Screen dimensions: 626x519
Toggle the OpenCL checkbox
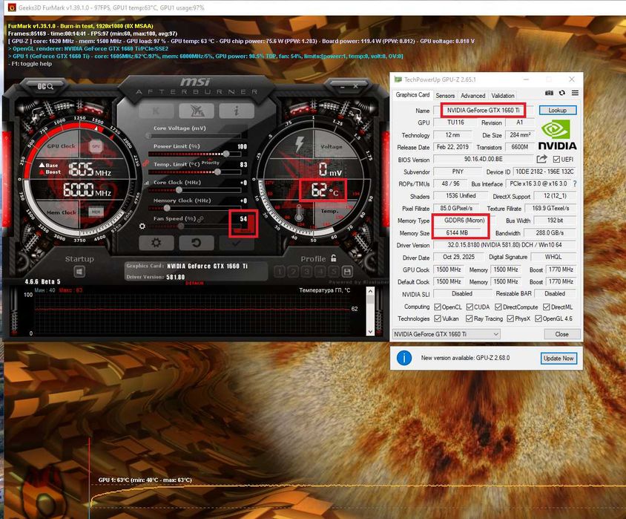438,307
